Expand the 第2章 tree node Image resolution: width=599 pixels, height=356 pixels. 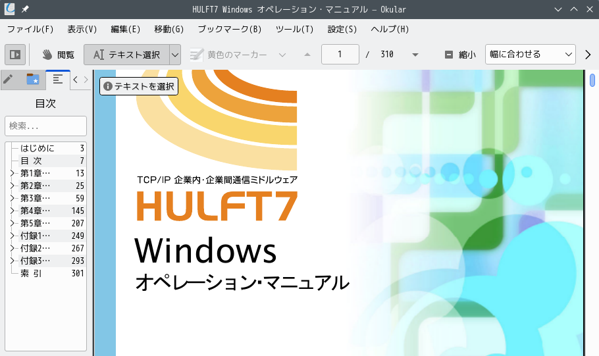click(13, 186)
